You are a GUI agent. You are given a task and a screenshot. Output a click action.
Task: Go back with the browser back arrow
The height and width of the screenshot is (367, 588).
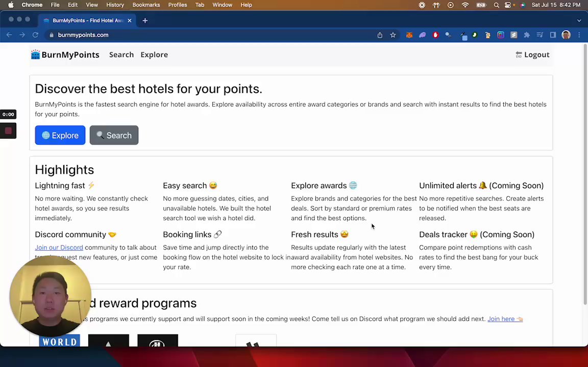click(x=9, y=35)
